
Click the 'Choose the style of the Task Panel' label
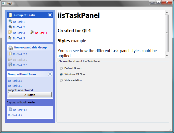click(x=79, y=61)
